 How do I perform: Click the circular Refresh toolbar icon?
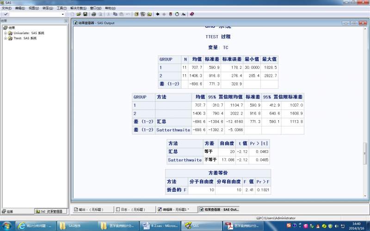click(x=177, y=14)
